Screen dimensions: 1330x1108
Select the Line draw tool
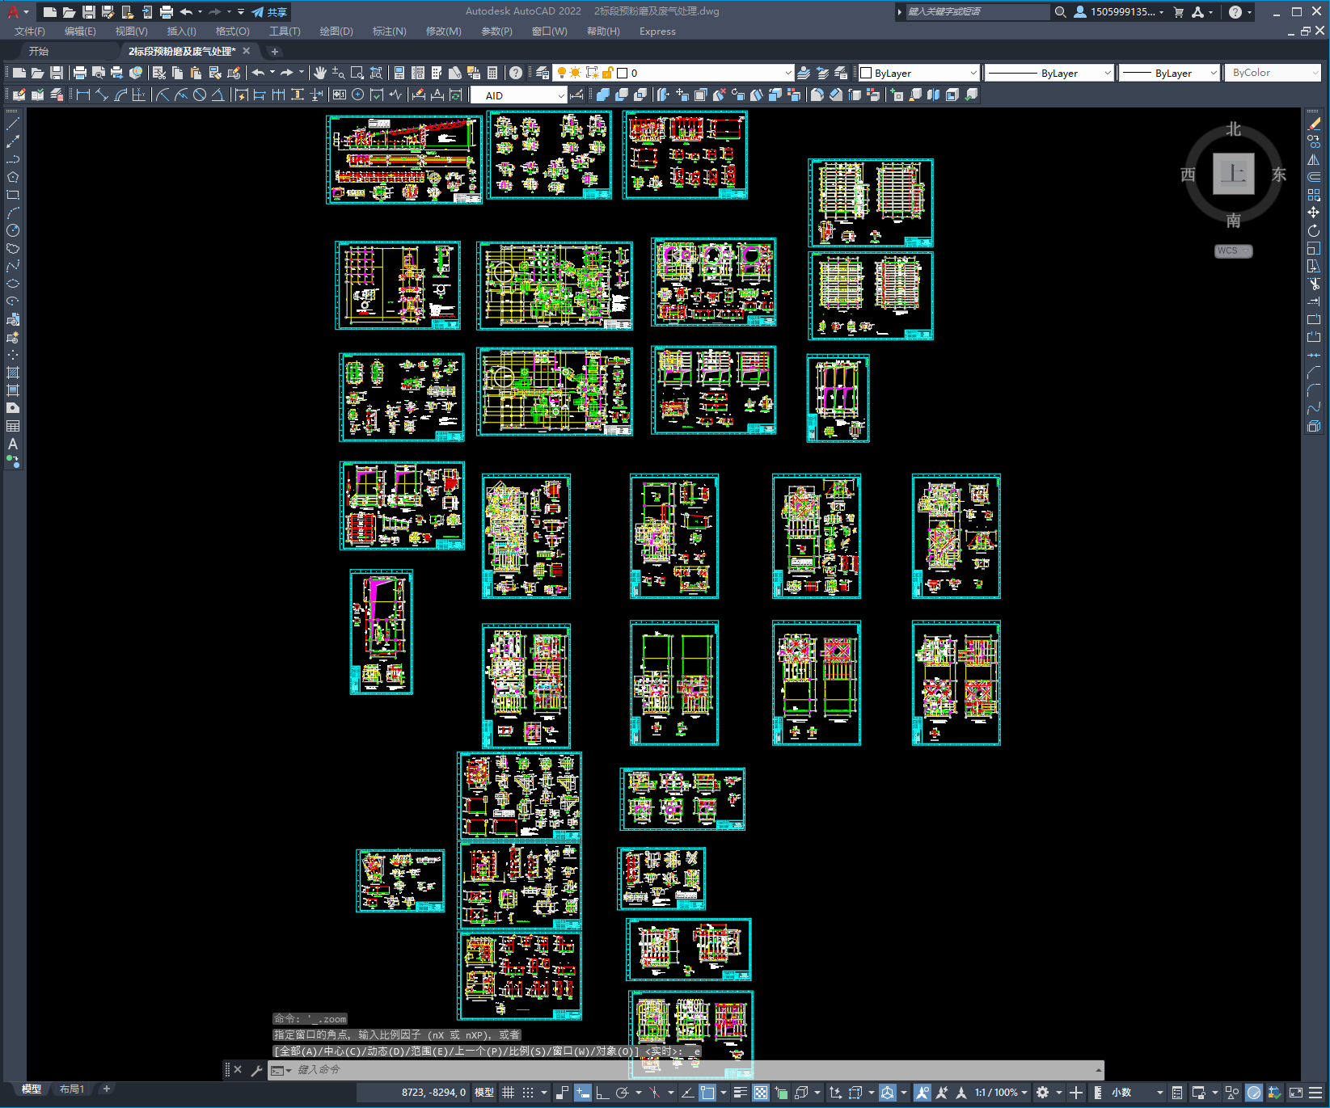click(13, 124)
